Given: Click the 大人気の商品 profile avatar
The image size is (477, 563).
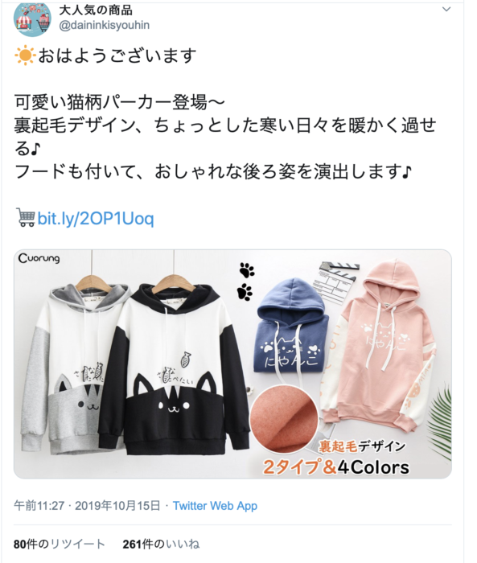Looking at the screenshot, I should pos(32,18).
